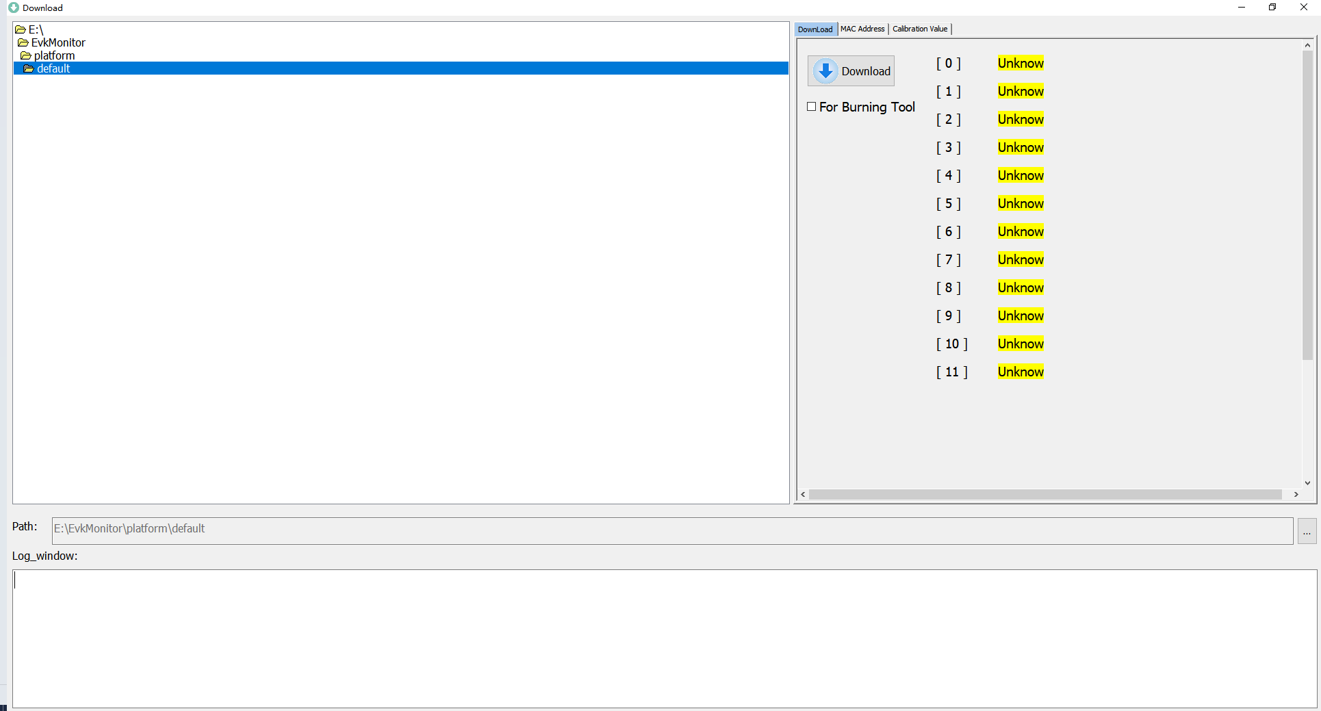Enable the For Burning Tool checkbox

[x=812, y=107]
